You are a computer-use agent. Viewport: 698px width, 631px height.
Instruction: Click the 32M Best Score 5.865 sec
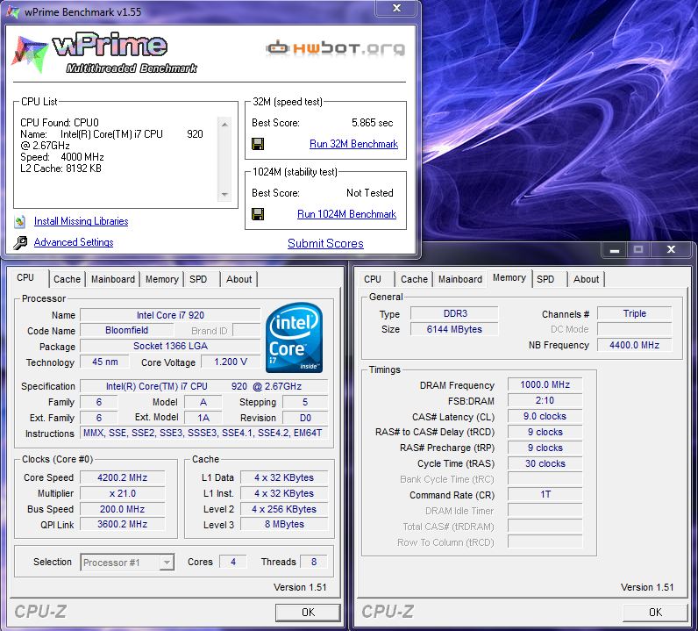[372, 123]
